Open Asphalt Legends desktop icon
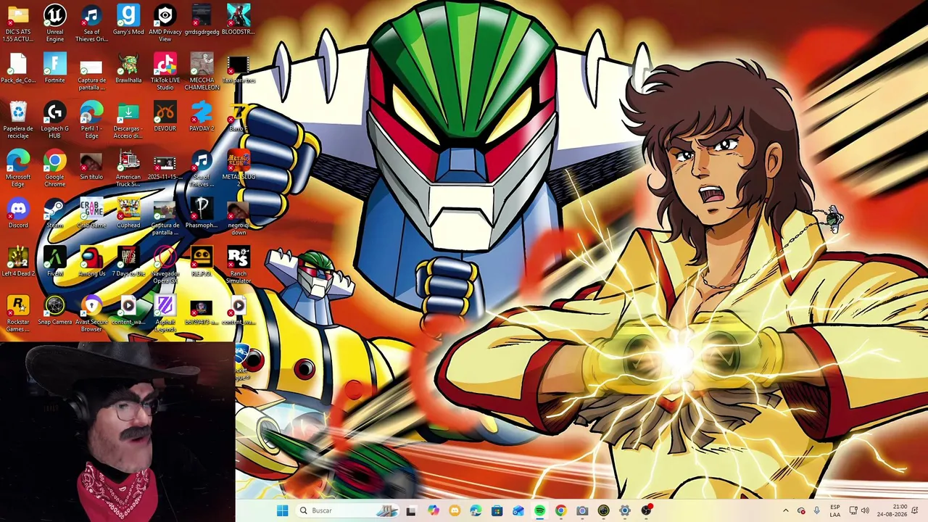The width and height of the screenshot is (928, 522). click(x=165, y=313)
